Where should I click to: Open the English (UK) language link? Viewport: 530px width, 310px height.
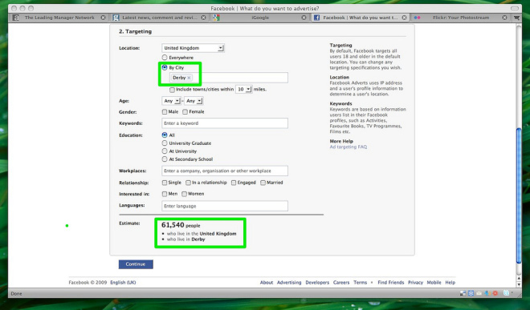pyautogui.click(x=123, y=282)
